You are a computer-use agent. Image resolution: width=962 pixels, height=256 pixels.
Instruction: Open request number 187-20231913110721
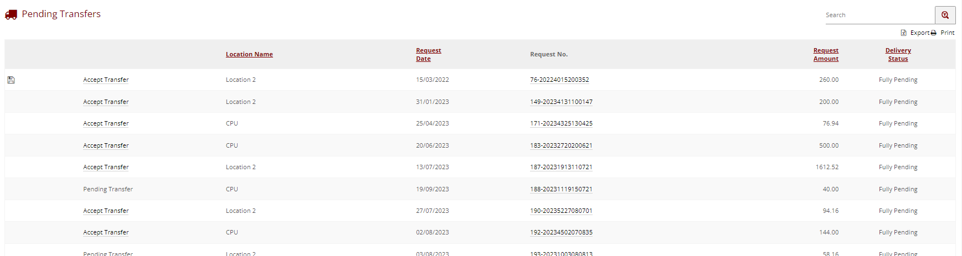pyautogui.click(x=561, y=167)
